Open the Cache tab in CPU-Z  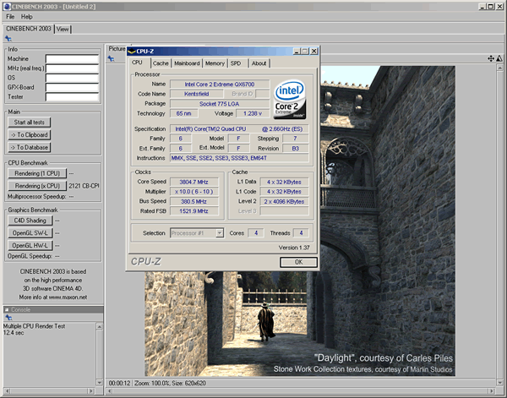pos(161,63)
